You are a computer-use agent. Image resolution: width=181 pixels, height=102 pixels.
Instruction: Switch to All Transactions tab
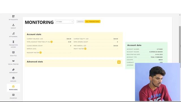tap(92, 22)
